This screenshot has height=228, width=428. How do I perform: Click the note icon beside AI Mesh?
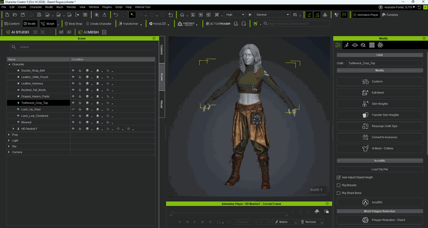(x=104, y=32)
